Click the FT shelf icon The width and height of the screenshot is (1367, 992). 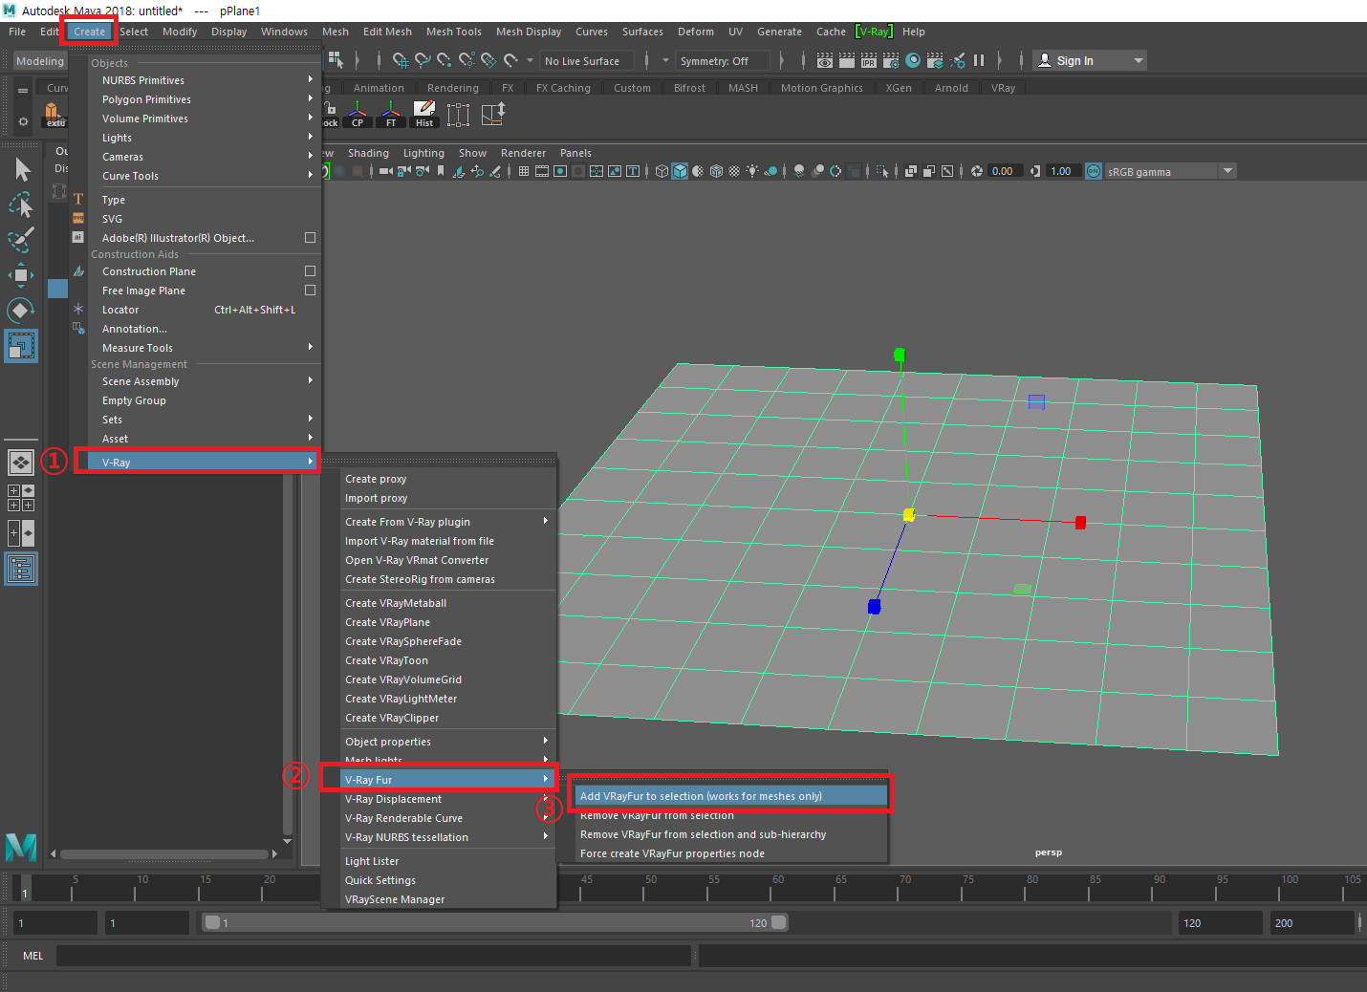tap(391, 115)
